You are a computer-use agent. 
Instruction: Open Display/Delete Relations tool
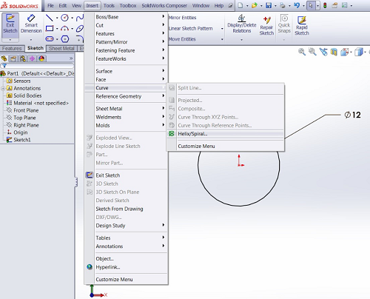pyautogui.click(x=242, y=24)
